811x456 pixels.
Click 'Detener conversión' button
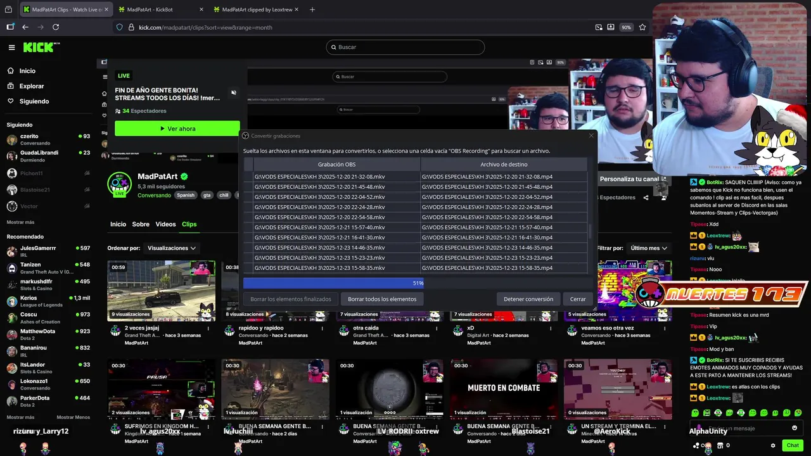[x=528, y=299]
